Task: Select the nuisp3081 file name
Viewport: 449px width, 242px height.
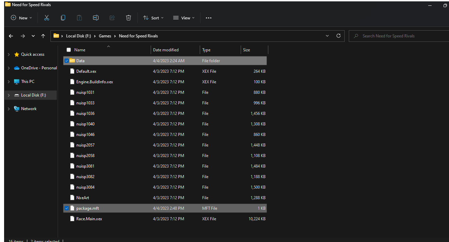Action: [85, 166]
